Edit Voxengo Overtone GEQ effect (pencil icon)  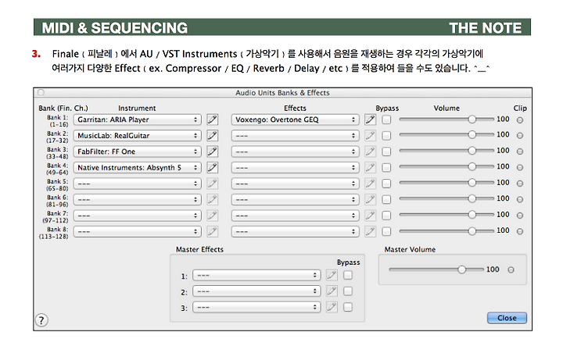pyautogui.click(x=370, y=120)
